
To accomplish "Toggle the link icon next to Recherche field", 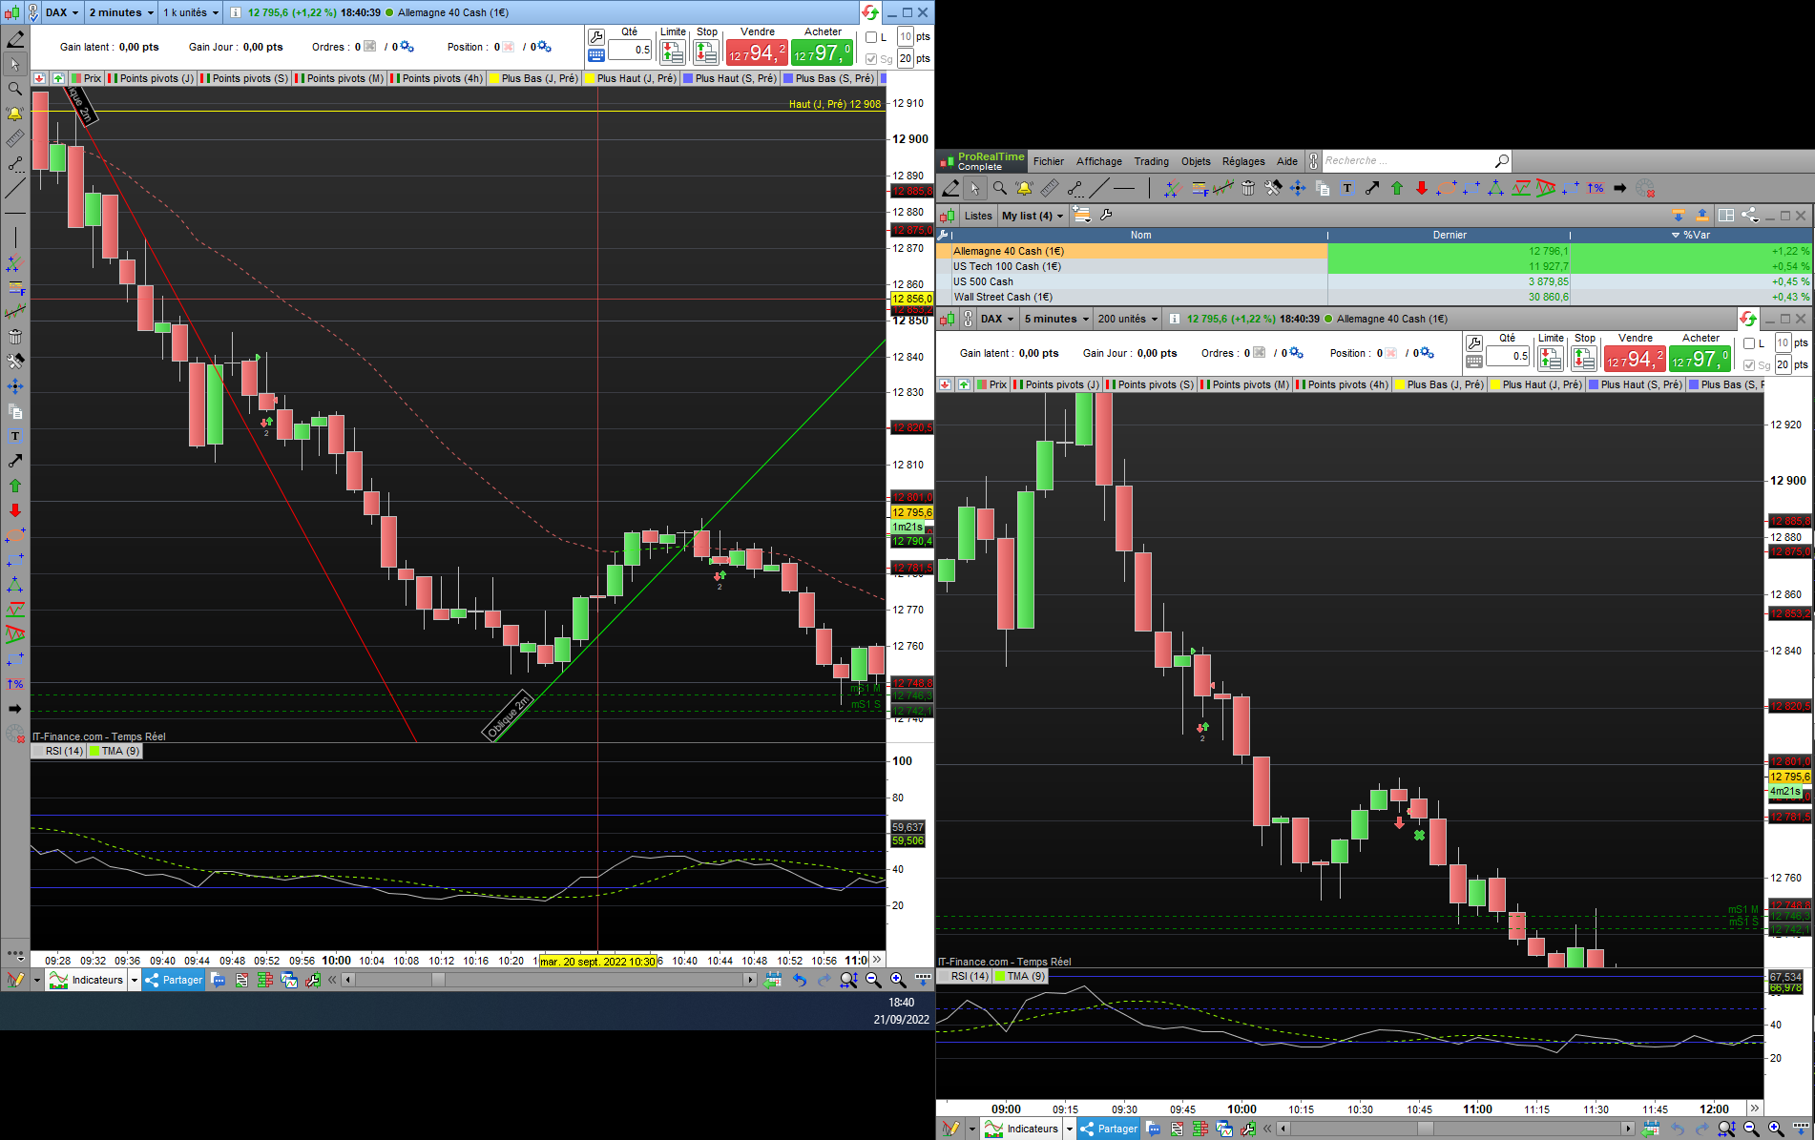I will coord(1314,161).
